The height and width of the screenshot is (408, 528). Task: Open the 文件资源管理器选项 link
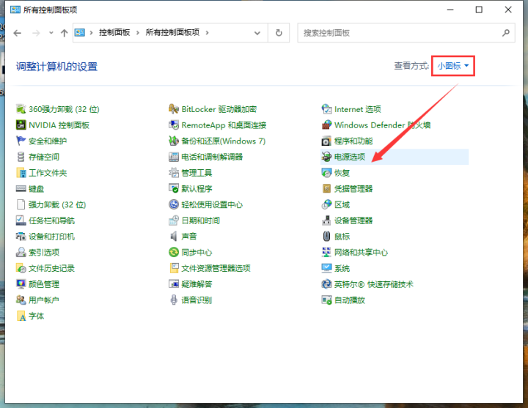click(x=216, y=268)
